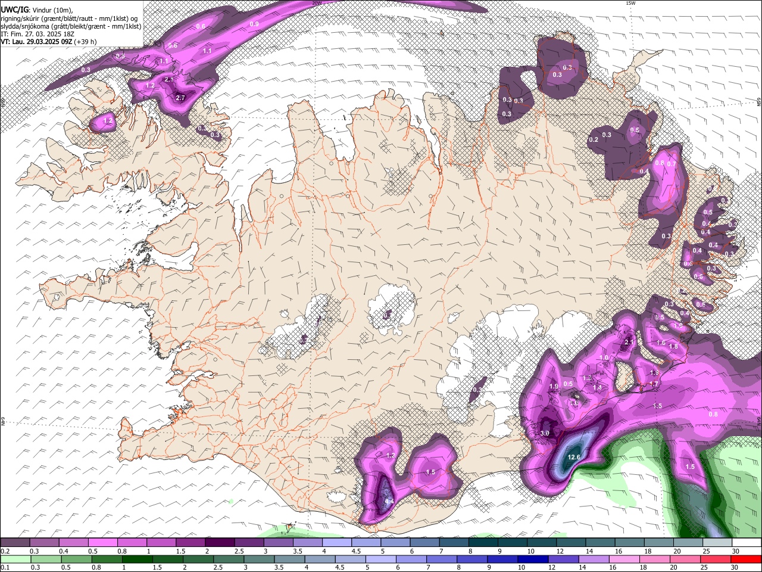762x572 pixels.
Task: Pick the lower legend swatch starting at 6
Action: pyautogui.click(x=411, y=559)
